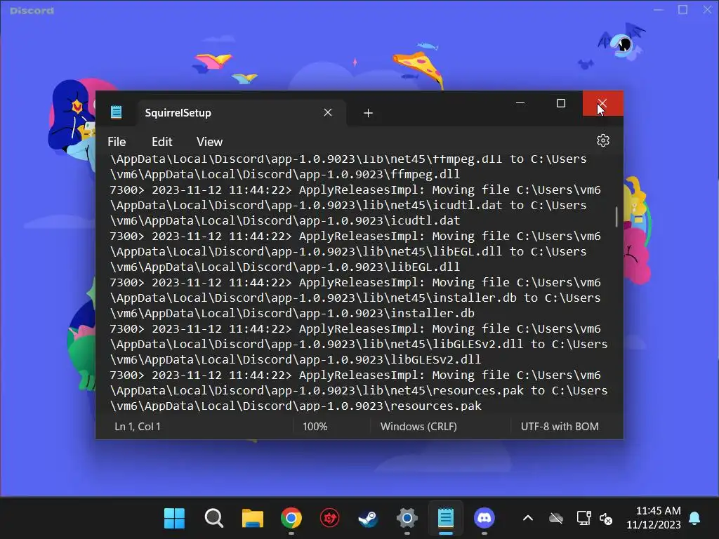Image resolution: width=719 pixels, height=539 pixels.
Task: Minimize the Notepad window
Action: [x=520, y=103]
